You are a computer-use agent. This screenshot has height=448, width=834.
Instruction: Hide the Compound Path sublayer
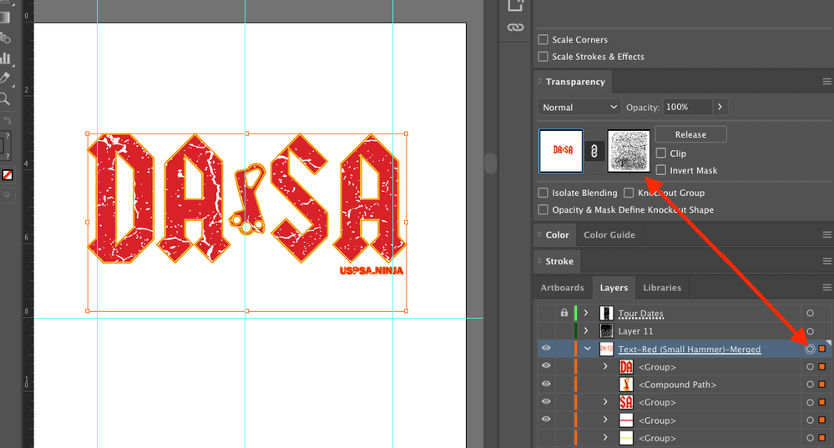[546, 385]
